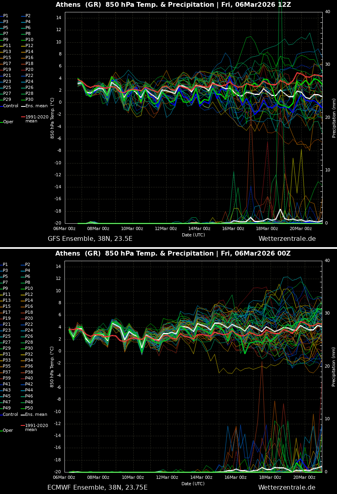The image size is (337, 494).
Task: Click the 18Mar 00z tick on ECMWF axis
Action: [270, 477]
